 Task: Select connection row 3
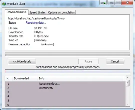click(x=65, y=92)
